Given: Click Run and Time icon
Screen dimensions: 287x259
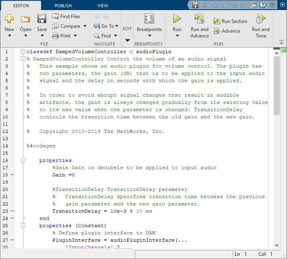Looking at the screenshot, I should 261,19.
